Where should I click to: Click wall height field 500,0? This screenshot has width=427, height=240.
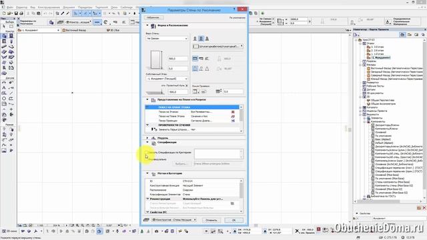point(178,59)
